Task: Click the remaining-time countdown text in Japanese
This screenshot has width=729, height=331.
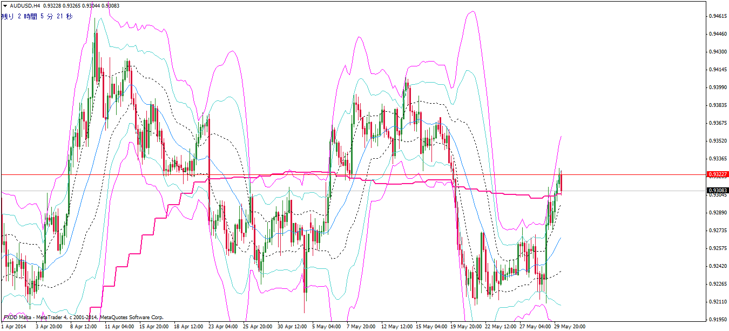Action: (x=37, y=16)
